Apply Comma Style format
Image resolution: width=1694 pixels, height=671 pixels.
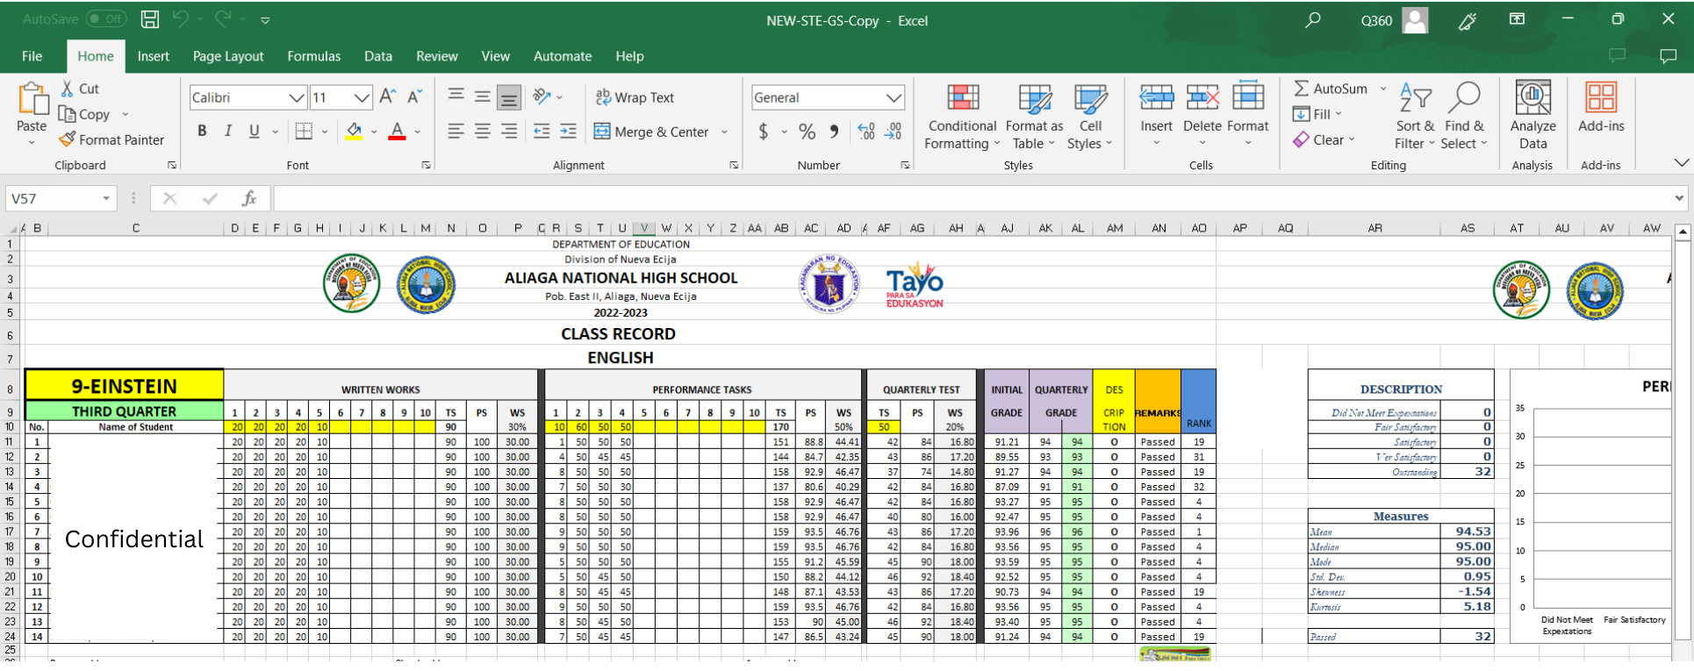[834, 132]
